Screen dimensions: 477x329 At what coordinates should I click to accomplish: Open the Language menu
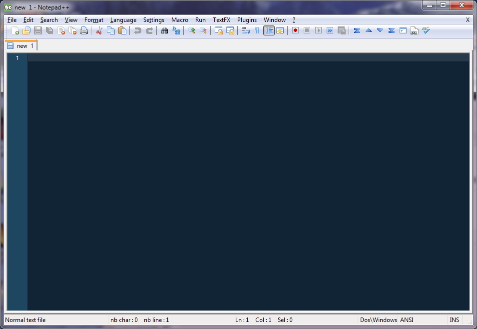click(x=123, y=20)
